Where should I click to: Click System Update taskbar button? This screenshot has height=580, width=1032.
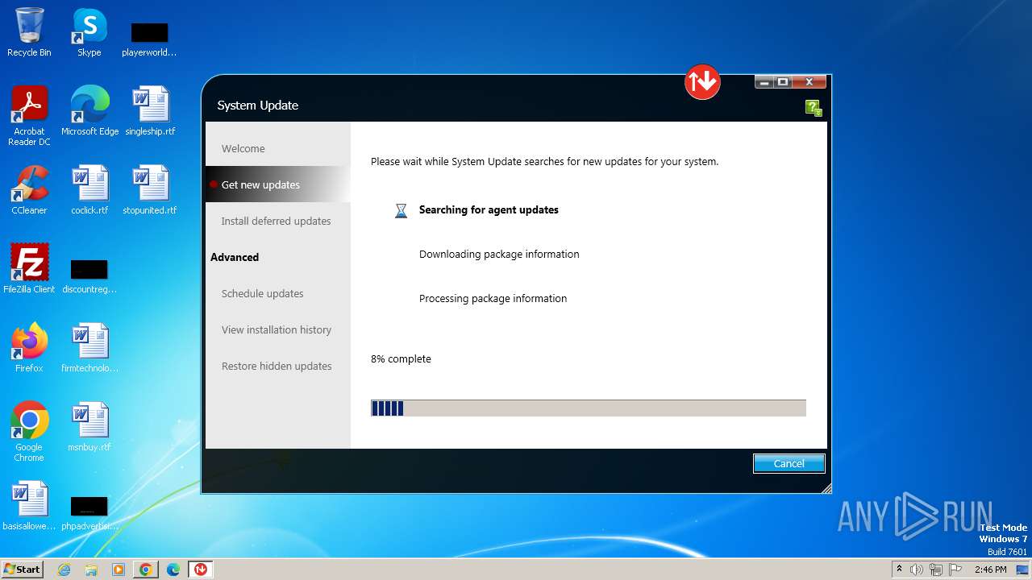tap(200, 570)
